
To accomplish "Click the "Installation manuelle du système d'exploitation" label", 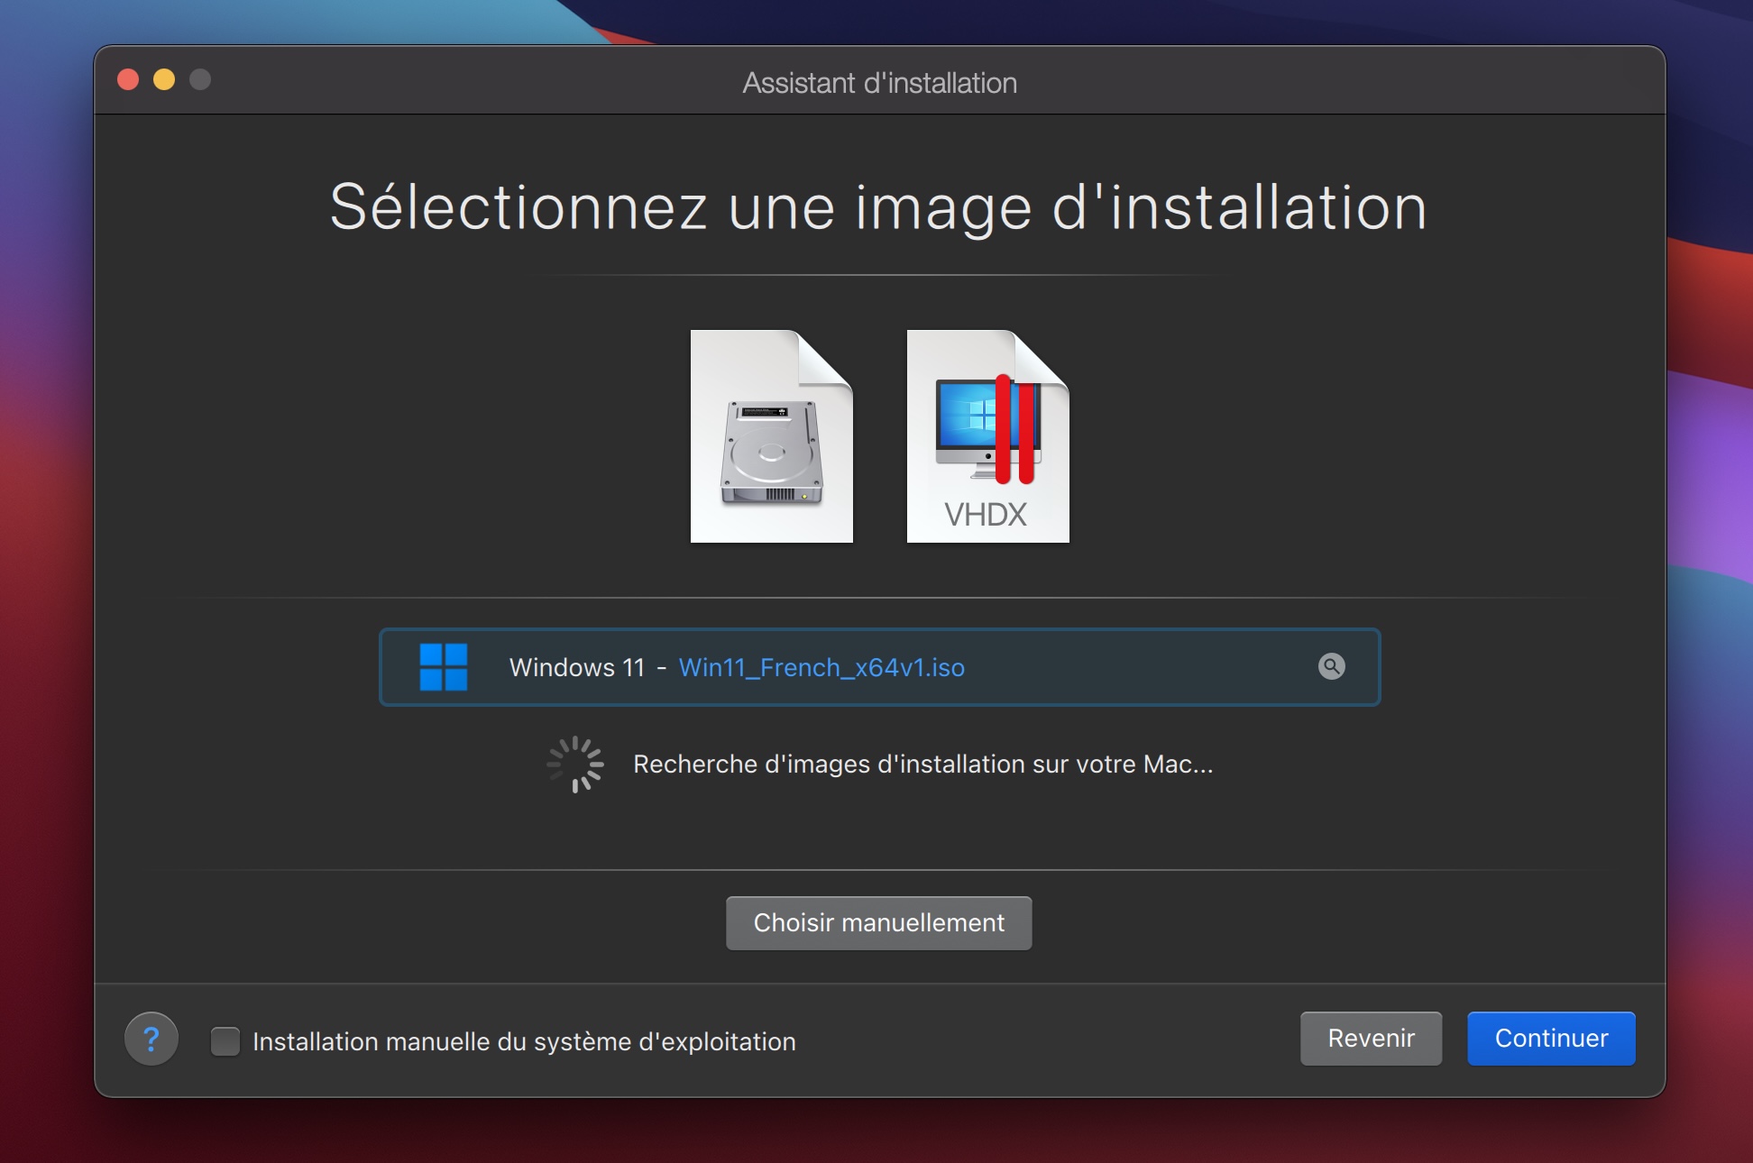I will 524,1041.
